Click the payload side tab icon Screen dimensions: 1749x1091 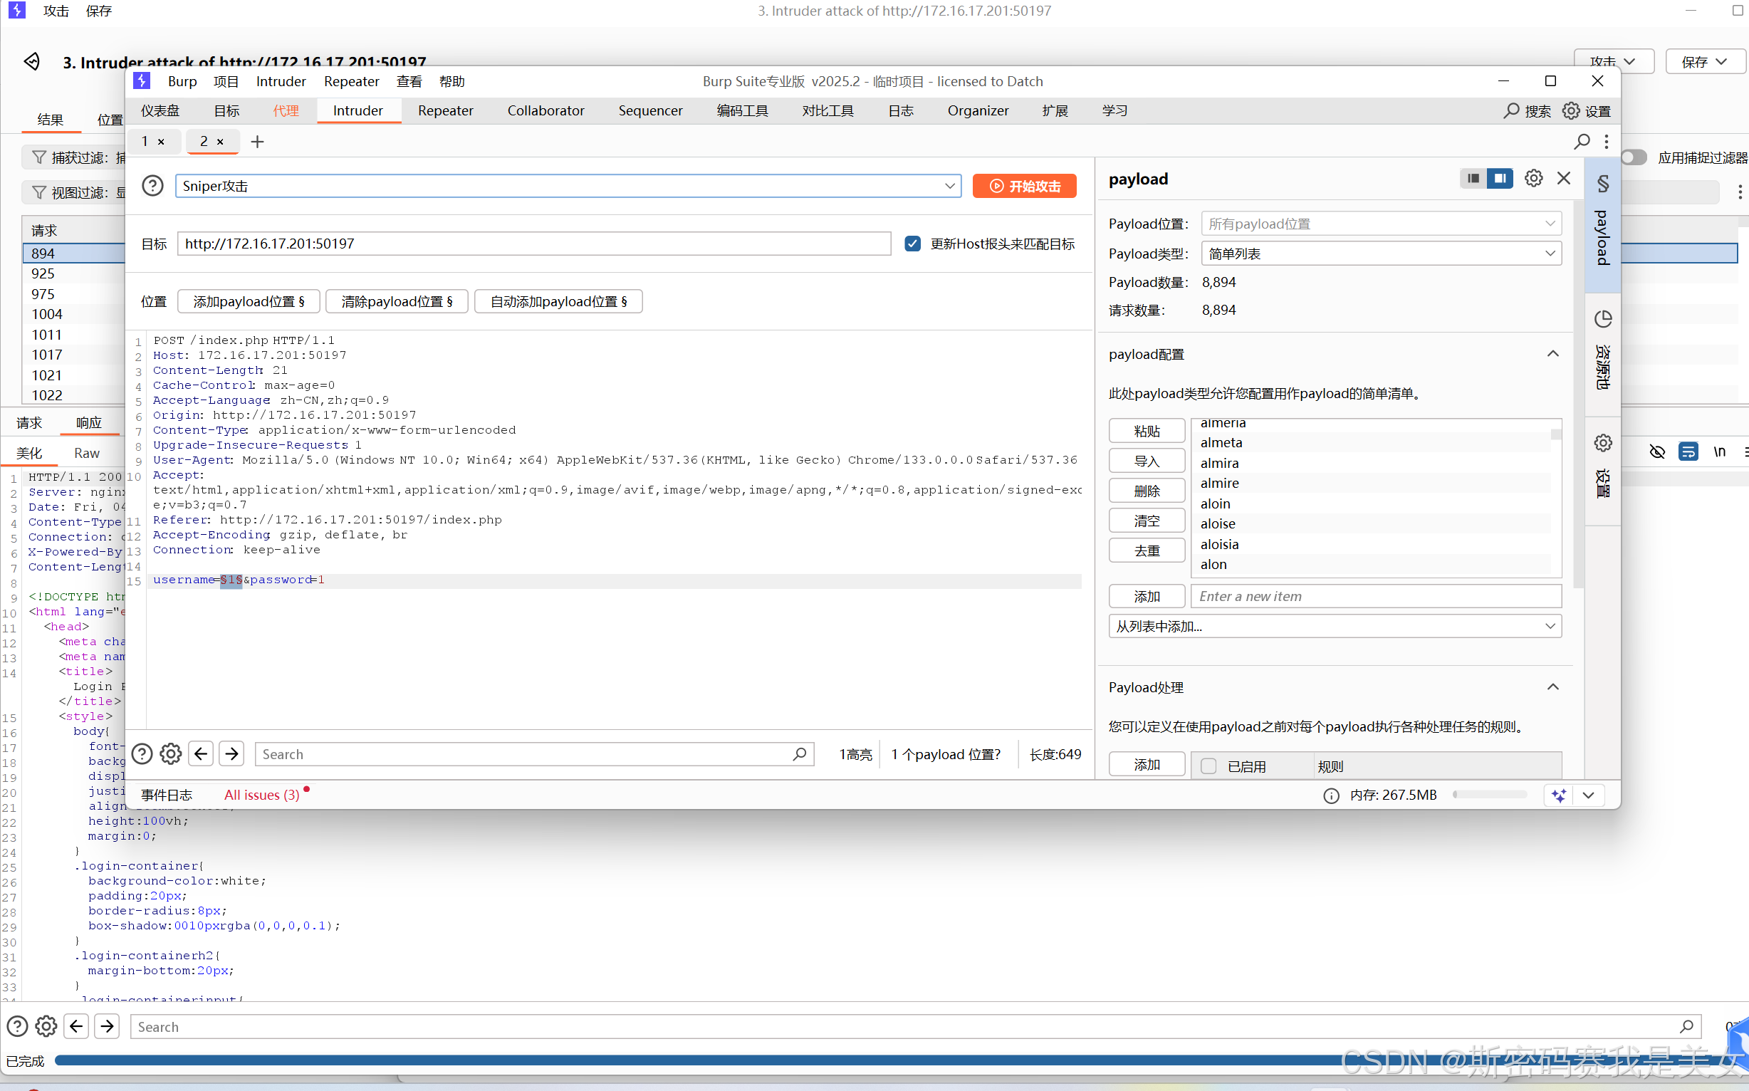pos(1602,184)
